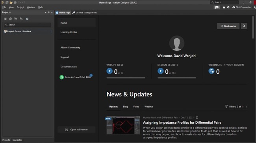Click the home icon in top-right toolbar
The image size is (256, 143).
224,7
